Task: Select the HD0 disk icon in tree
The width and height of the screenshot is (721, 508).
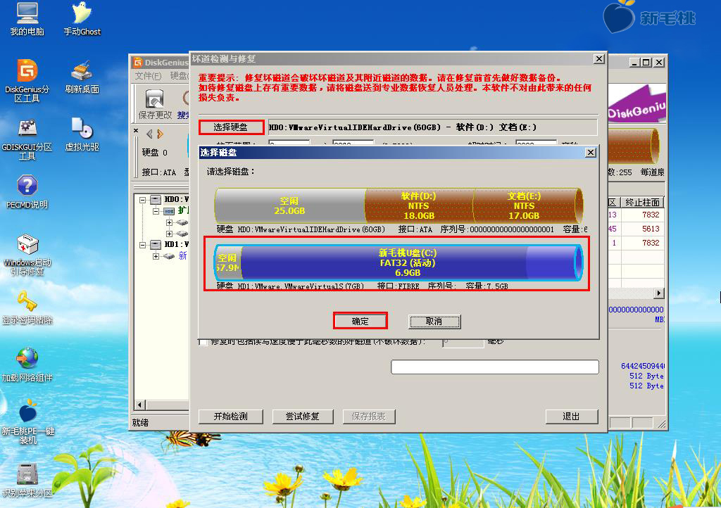Action: point(156,199)
